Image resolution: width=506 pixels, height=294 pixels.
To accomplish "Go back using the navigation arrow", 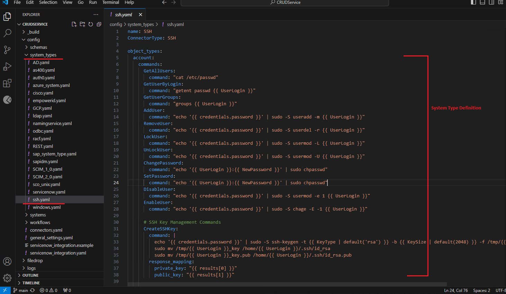I will (x=164, y=2).
